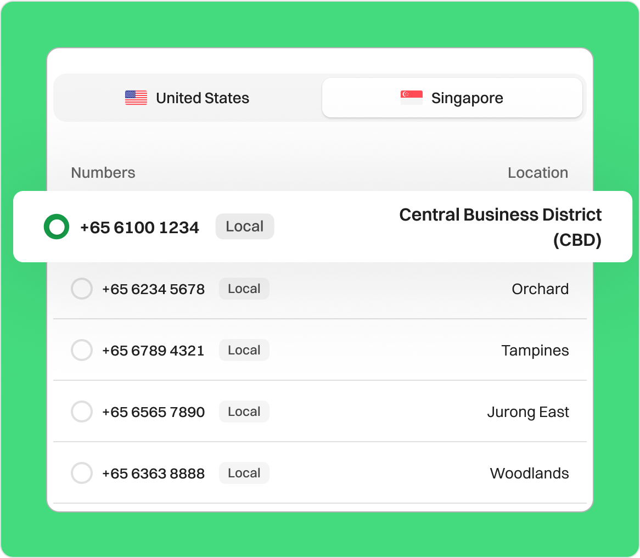640x558 pixels.
Task: Select the +65 6100 1234 radio button
Action: [57, 227]
